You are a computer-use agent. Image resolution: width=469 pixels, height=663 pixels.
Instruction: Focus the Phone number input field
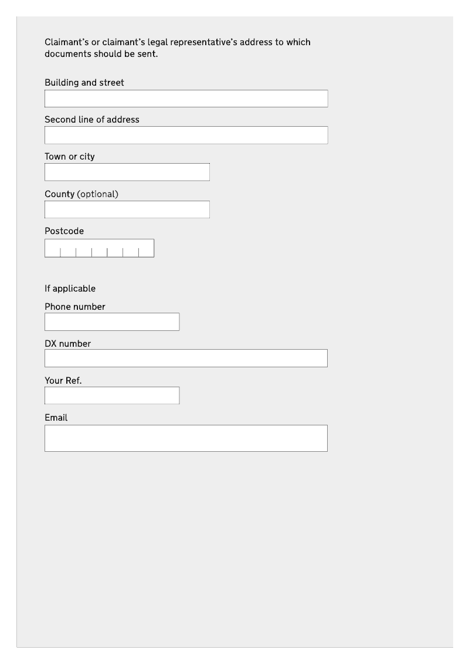(x=112, y=322)
